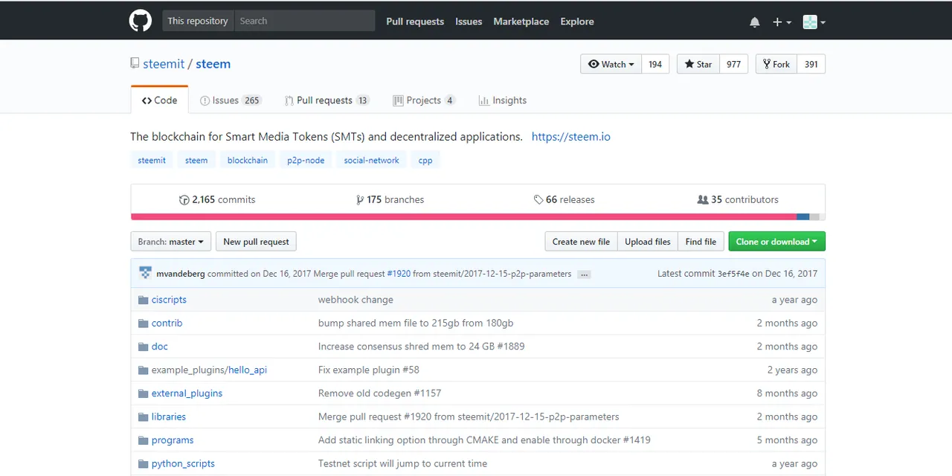Select the social-network topic tag
Screen dimensions: 952x476
(371, 160)
